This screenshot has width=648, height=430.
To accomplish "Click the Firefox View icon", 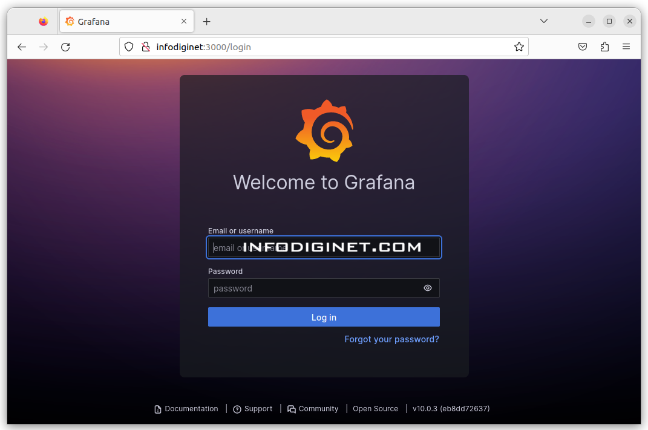I will (44, 22).
